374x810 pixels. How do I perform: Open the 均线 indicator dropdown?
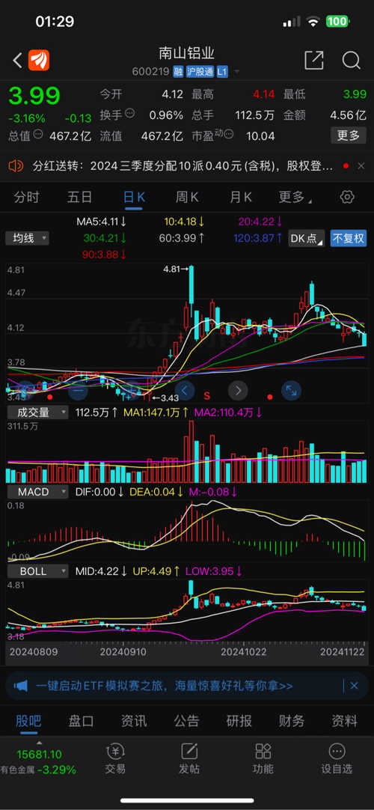coord(28,238)
